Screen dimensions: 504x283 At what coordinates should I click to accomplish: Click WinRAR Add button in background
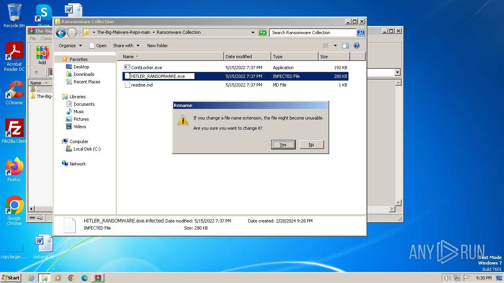[42, 55]
